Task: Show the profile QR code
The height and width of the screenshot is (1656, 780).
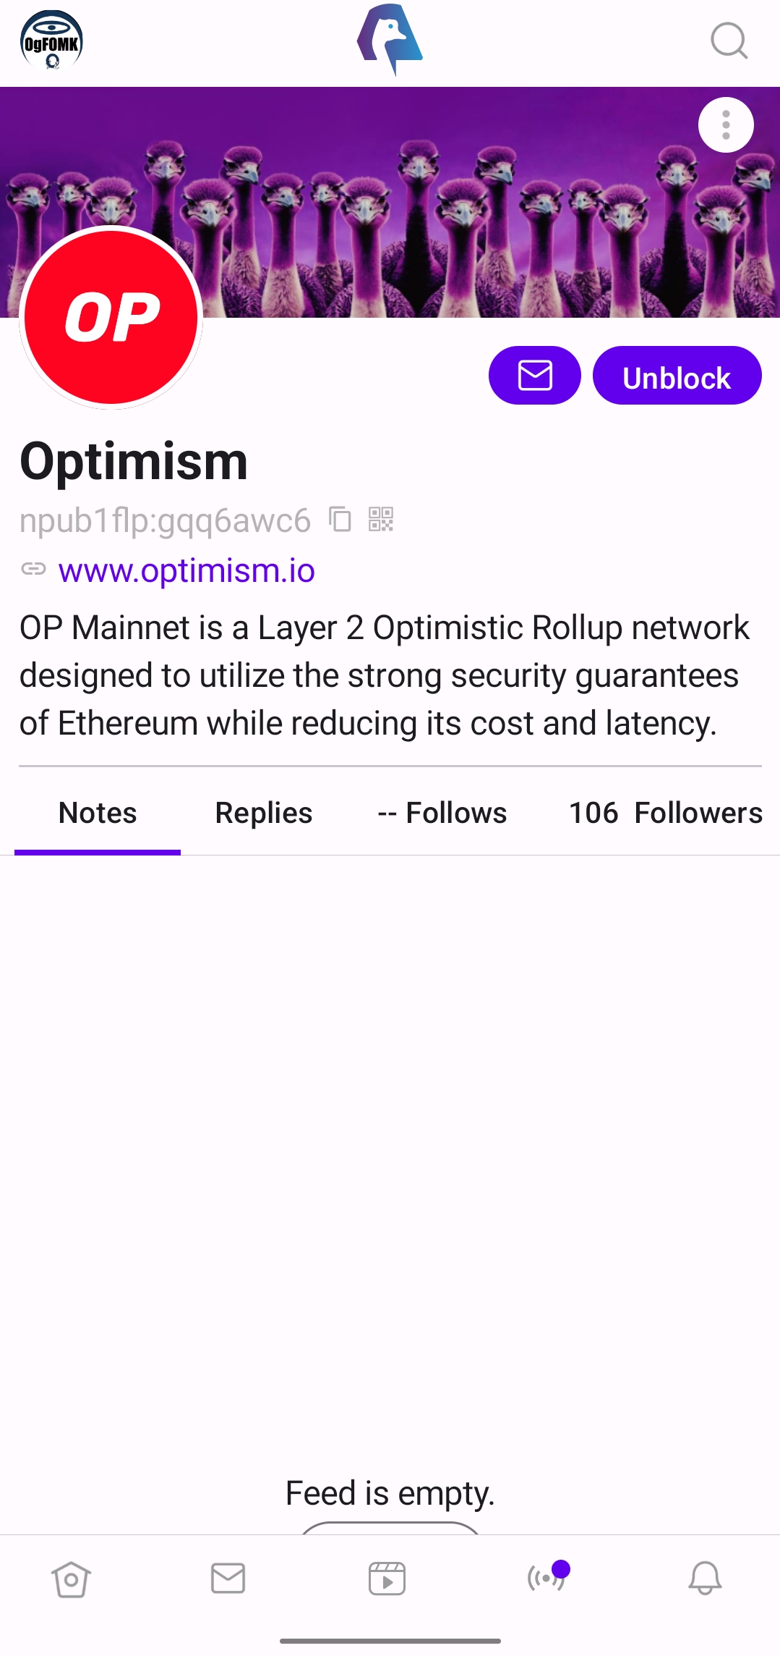Action: (381, 520)
